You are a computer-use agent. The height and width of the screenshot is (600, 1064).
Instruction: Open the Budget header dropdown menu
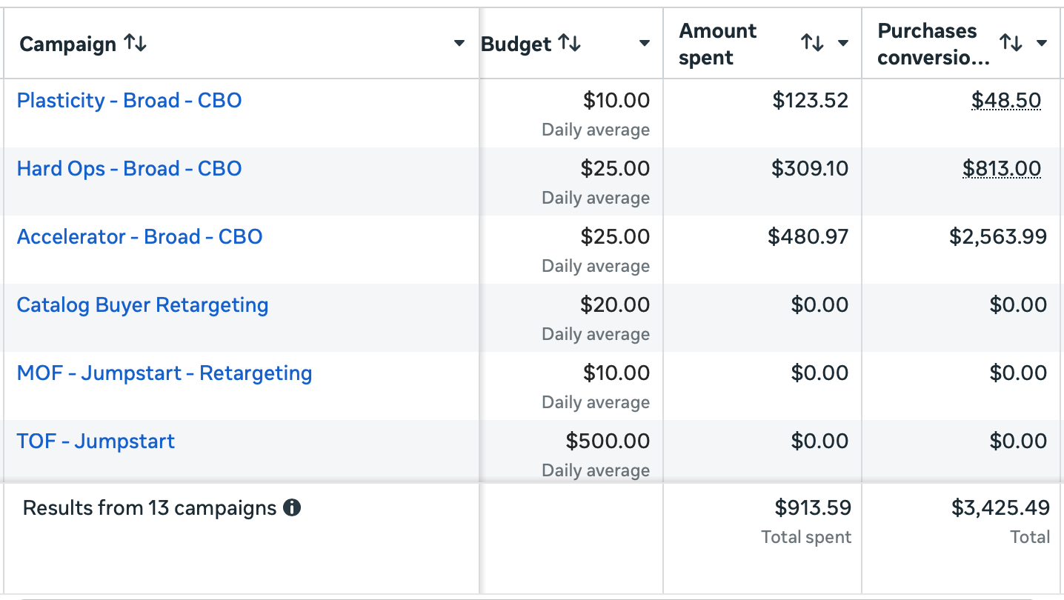click(644, 44)
